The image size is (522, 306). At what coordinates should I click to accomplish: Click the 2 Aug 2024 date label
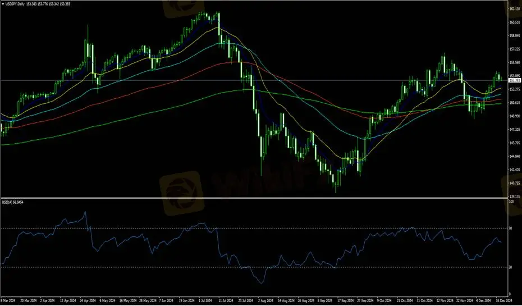(x=265, y=301)
